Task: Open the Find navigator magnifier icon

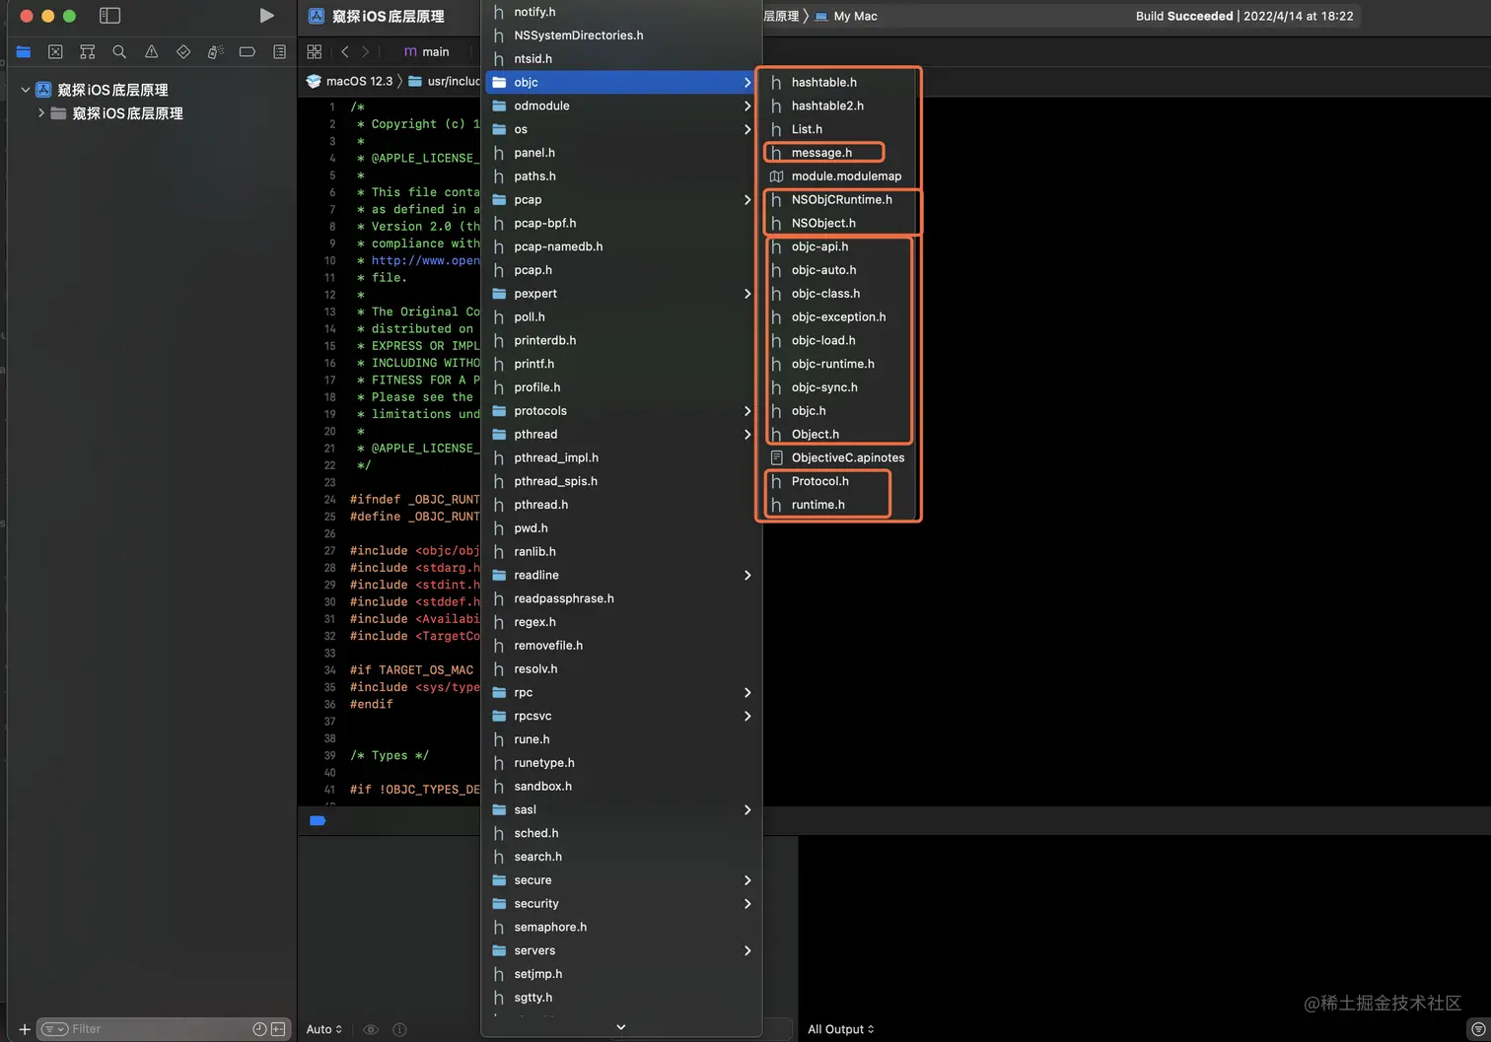Action: tap(119, 51)
